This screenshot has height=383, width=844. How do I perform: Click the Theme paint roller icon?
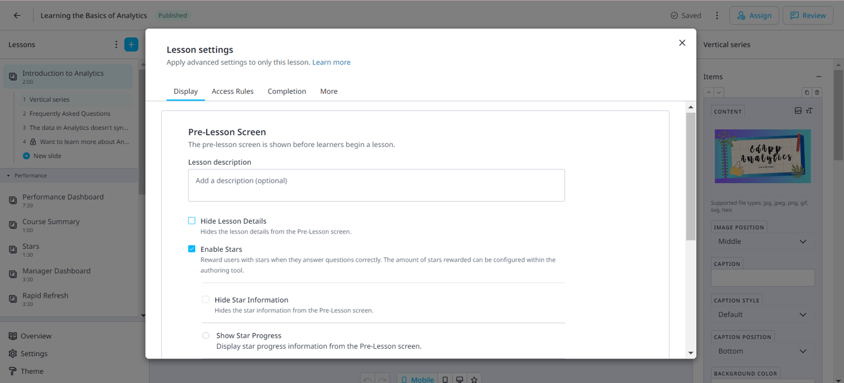tap(13, 371)
